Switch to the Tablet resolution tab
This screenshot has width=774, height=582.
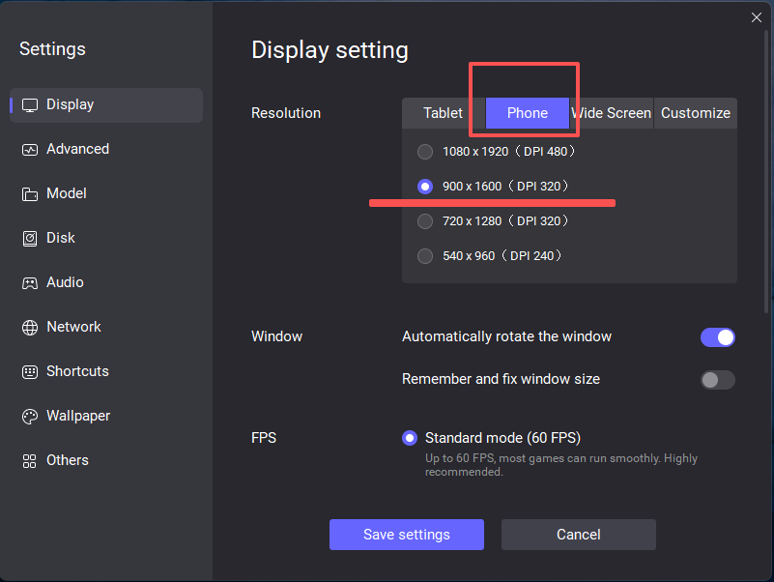point(443,113)
